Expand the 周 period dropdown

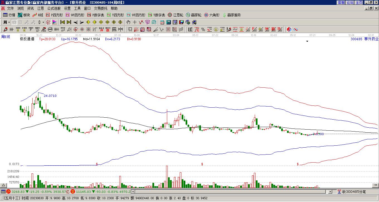(9, 22)
